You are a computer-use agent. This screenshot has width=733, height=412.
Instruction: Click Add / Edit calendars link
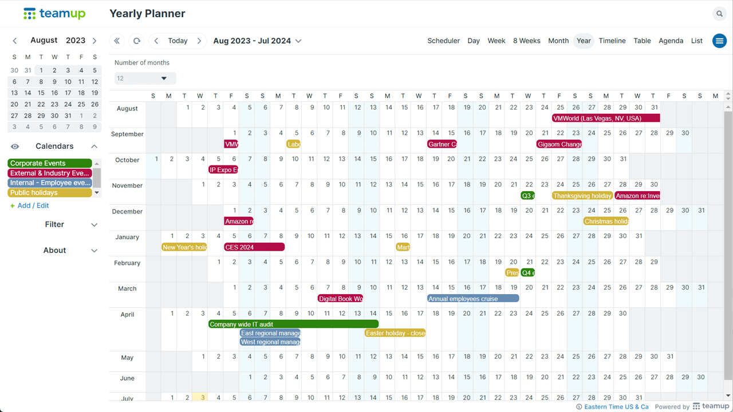point(29,205)
